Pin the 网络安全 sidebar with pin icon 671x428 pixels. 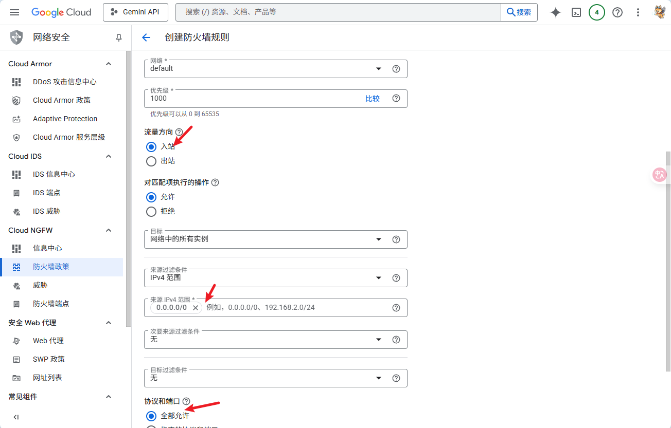(119, 38)
